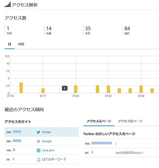Click the Google 38% percentage bar

point(17,141)
